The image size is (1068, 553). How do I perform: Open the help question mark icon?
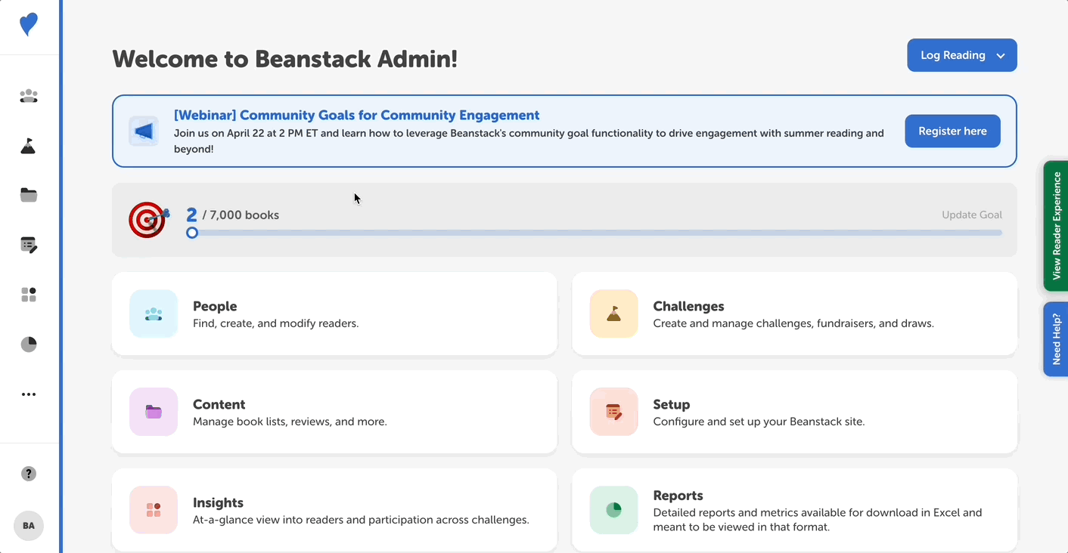tap(28, 473)
